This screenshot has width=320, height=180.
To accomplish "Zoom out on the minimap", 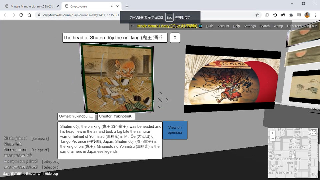I will (273, 138).
